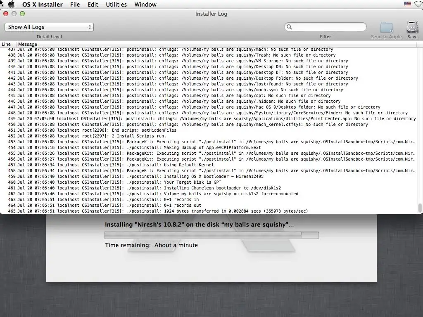Click the Time remaining: About a minute text
The image size is (423, 317).
tap(151, 245)
